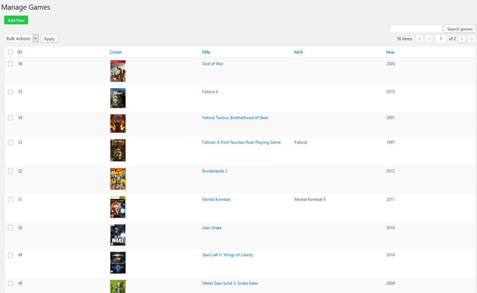This screenshot has width=477, height=293.
Task: Click the green Add New button
Action: coord(16,20)
